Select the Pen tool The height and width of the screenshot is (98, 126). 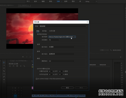click(x=4, y=77)
